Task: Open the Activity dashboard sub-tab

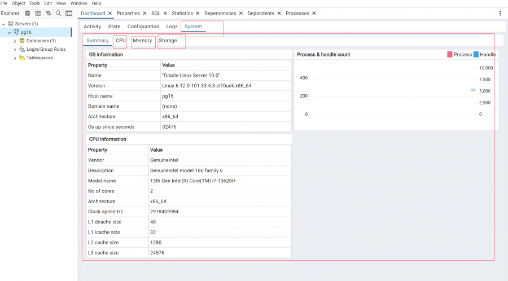Action: click(x=93, y=27)
